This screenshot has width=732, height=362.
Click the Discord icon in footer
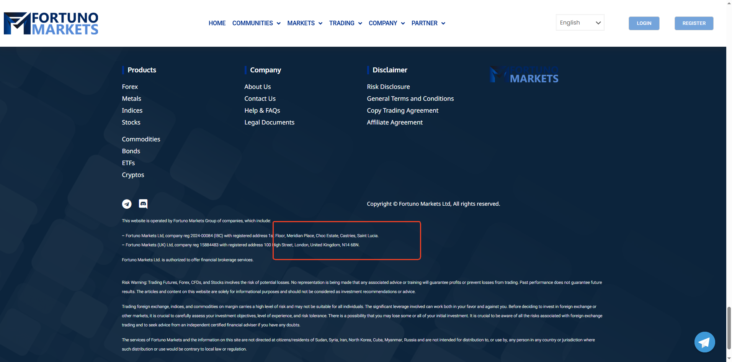143,204
